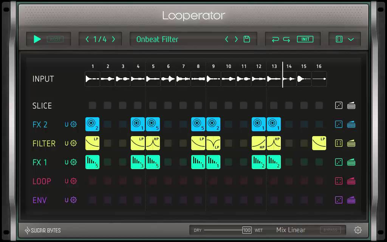The image size is (387, 242).
Task: Toggle the U button on ENV row
Action: click(x=67, y=200)
